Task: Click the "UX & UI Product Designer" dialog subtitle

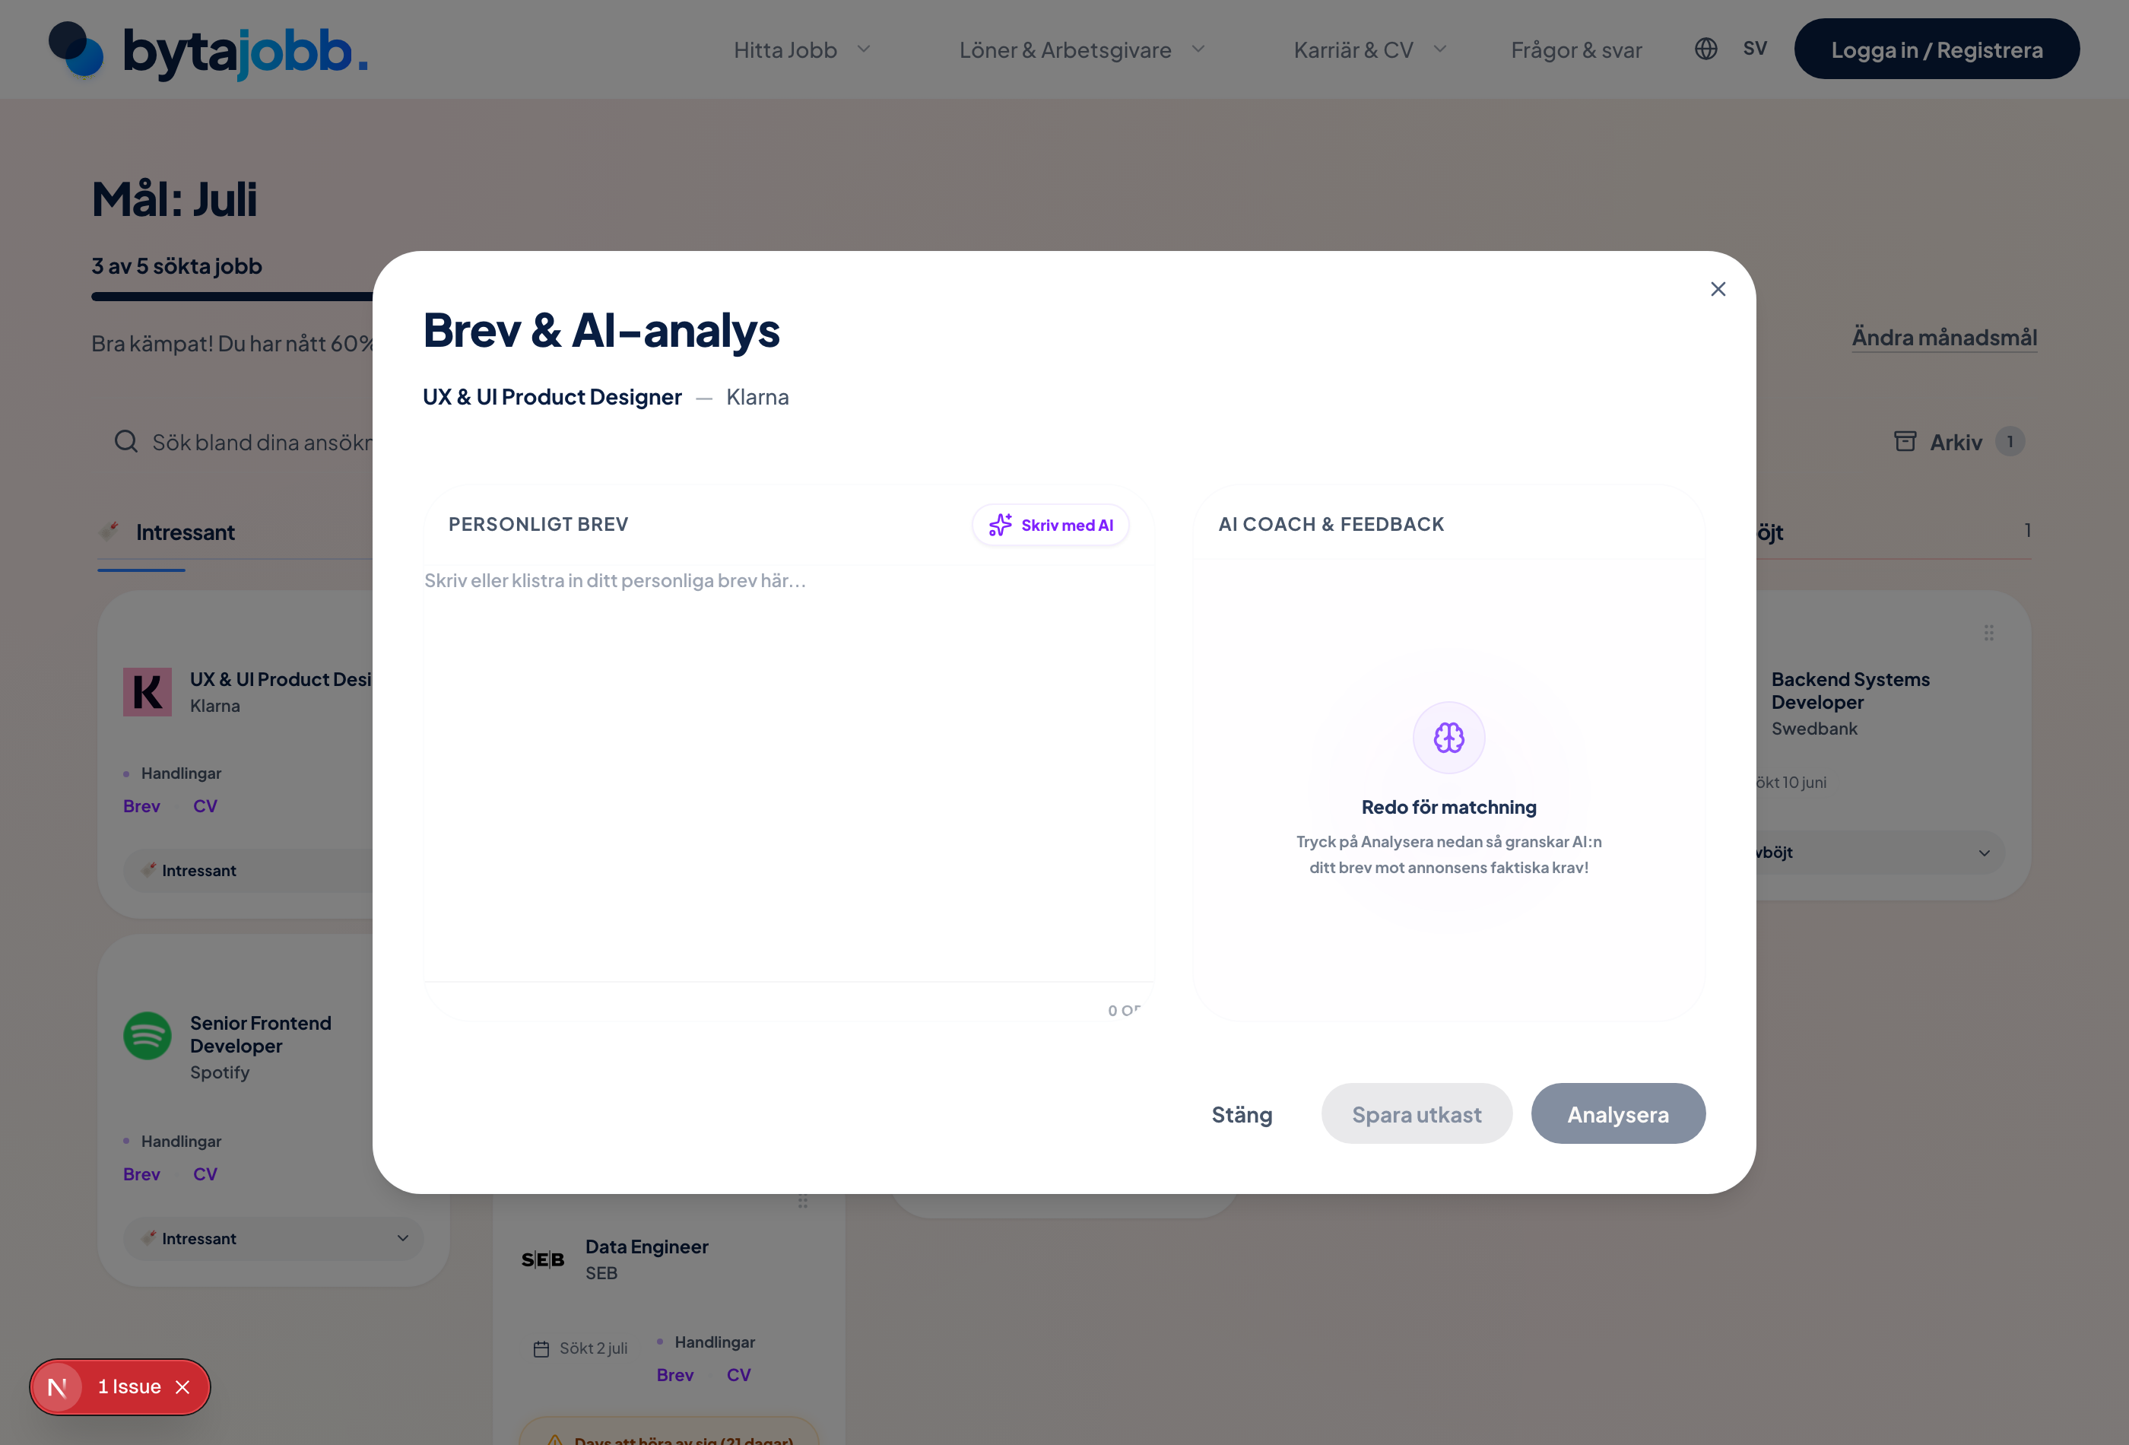Action: tap(553, 397)
